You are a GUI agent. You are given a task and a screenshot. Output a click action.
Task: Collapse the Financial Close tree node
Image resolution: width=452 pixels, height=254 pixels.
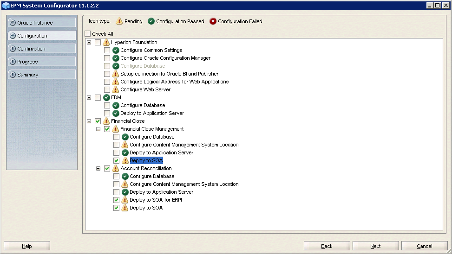[x=89, y=121]
